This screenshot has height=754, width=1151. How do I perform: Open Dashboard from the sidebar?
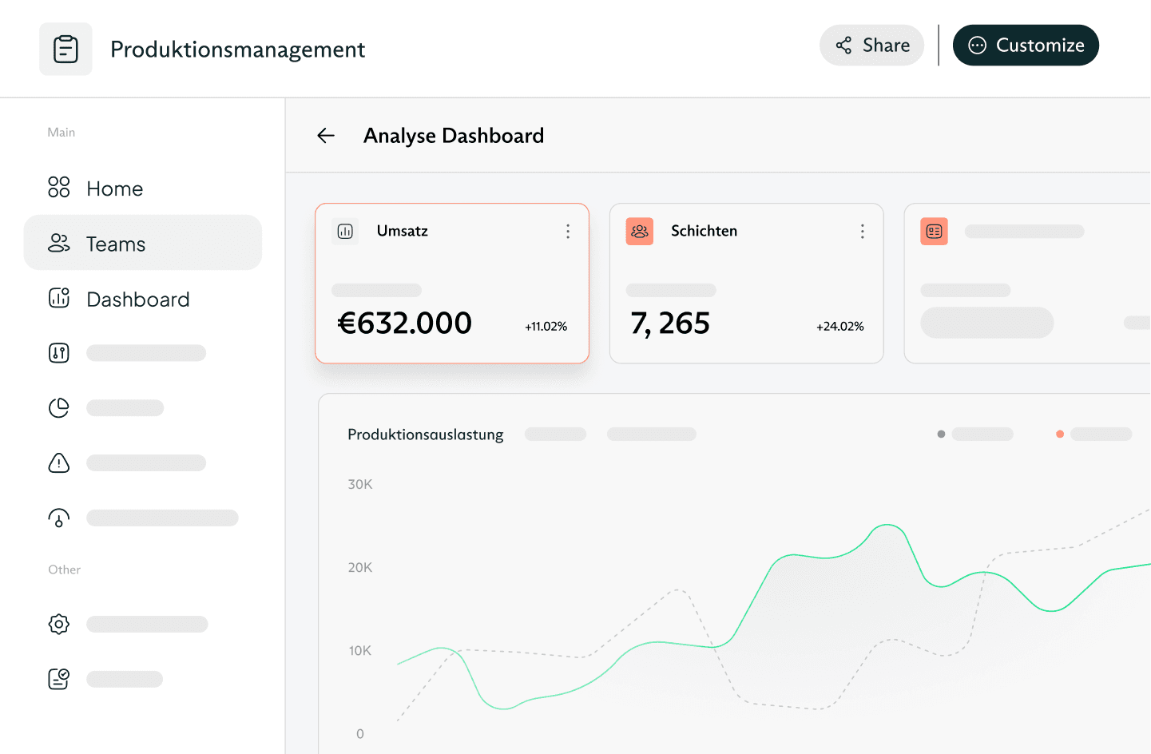click(x=137, y=300)
